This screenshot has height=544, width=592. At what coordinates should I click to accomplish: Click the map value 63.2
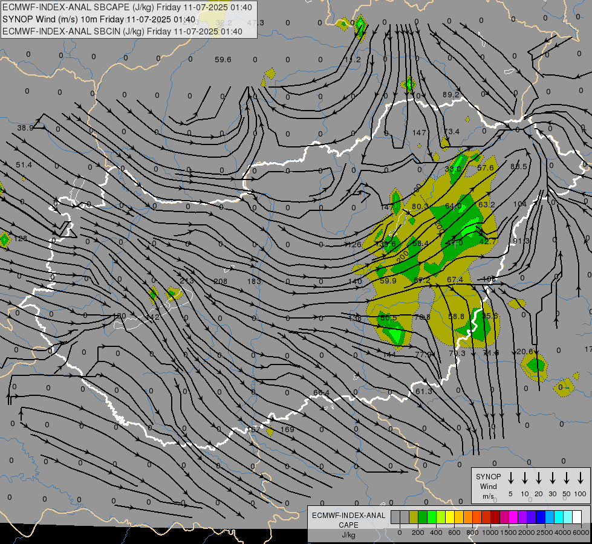point(486,205)
